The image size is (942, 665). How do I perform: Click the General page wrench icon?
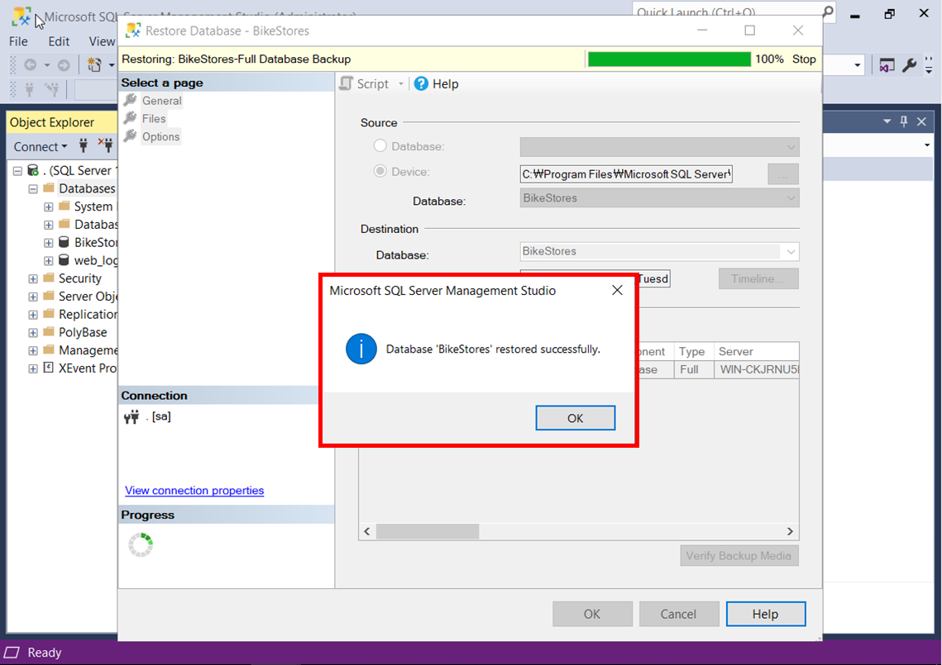click(x=131, y=100)
